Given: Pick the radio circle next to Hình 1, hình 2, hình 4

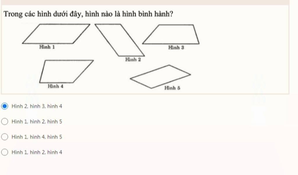Looking at the screenshot, I should pos(5,152).
